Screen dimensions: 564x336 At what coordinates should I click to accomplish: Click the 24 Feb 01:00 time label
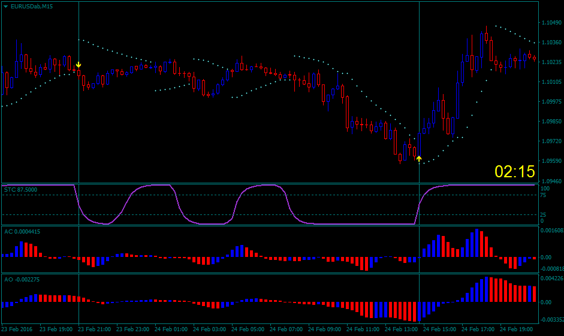point(171,329)
